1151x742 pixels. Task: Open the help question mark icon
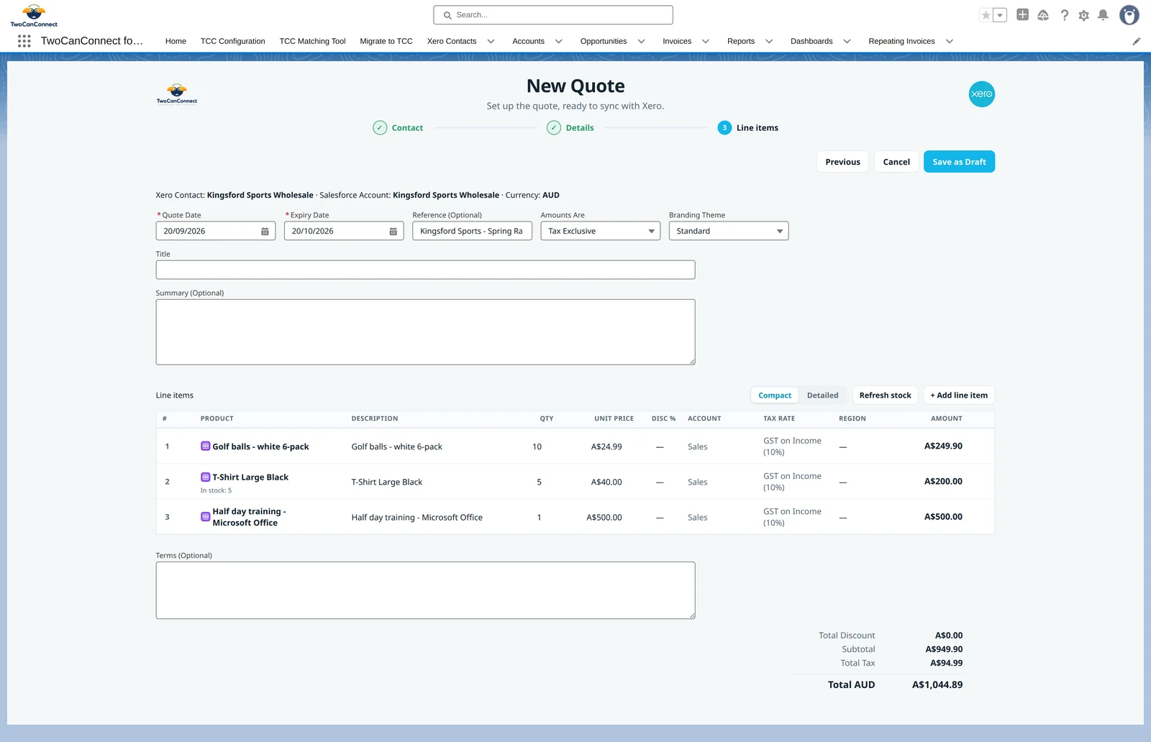(1065, 15)
